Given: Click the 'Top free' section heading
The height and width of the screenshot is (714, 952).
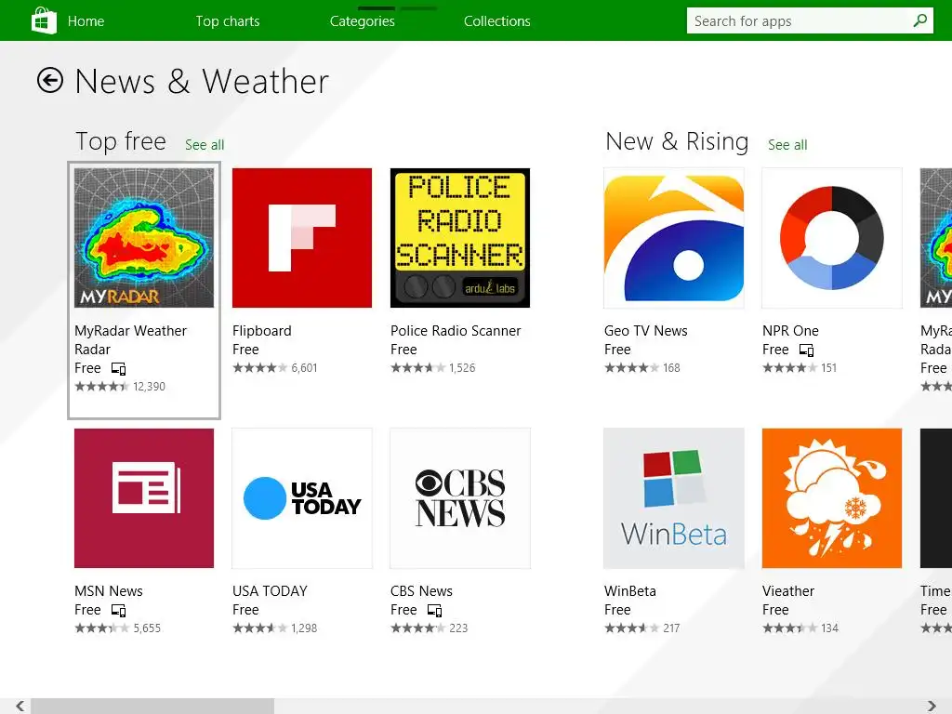Looking at the screenshot, I should click(121, 141).
